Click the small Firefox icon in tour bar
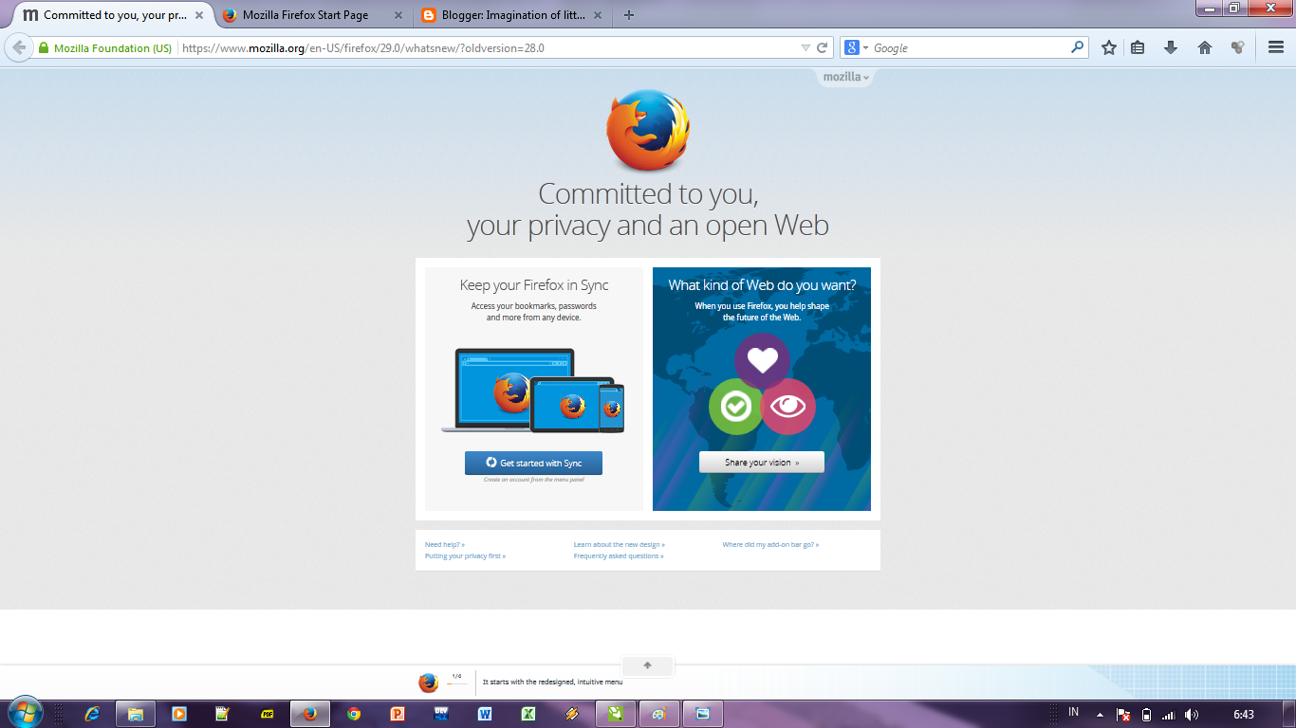The image size is (1296, 728). tap(429, 682)
